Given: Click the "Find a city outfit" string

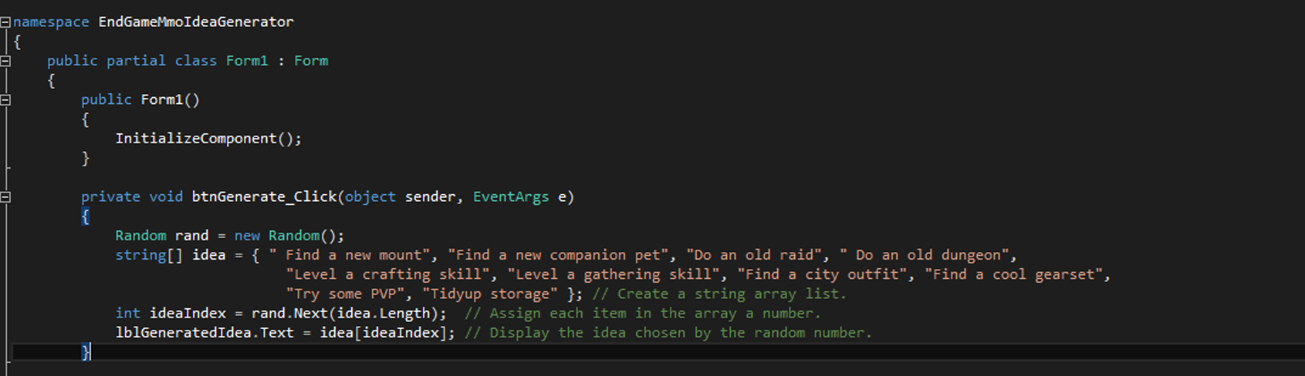Looking at the screenshot, I should (823, 274).
